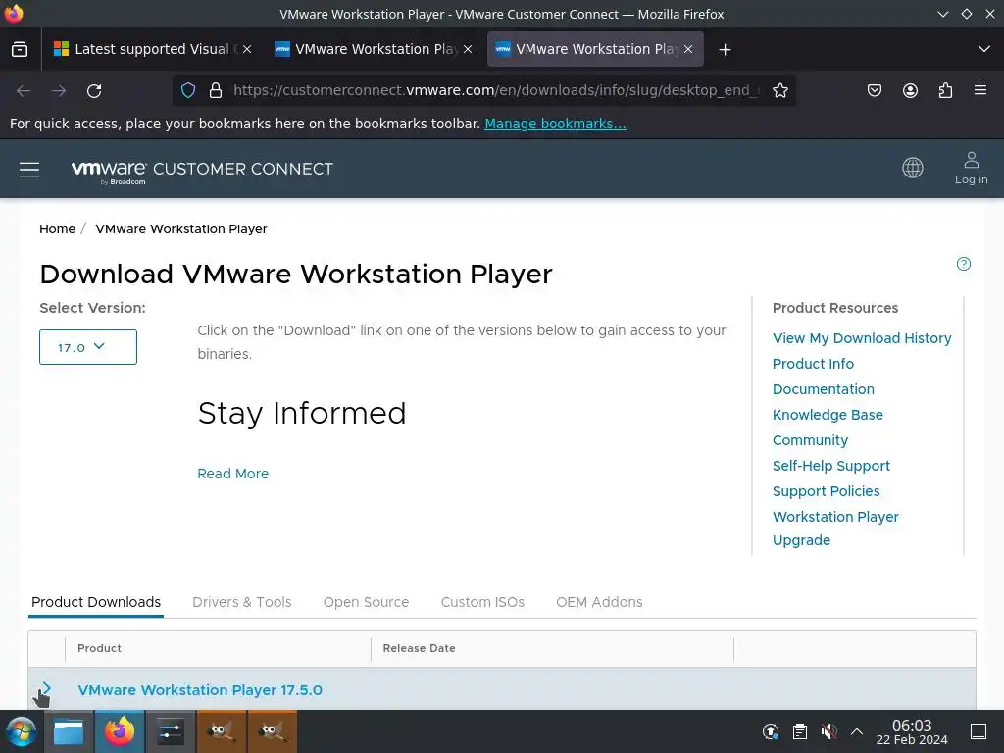
Task: Close the active VMware Workstation Player tab
Action: click(688, 49)
